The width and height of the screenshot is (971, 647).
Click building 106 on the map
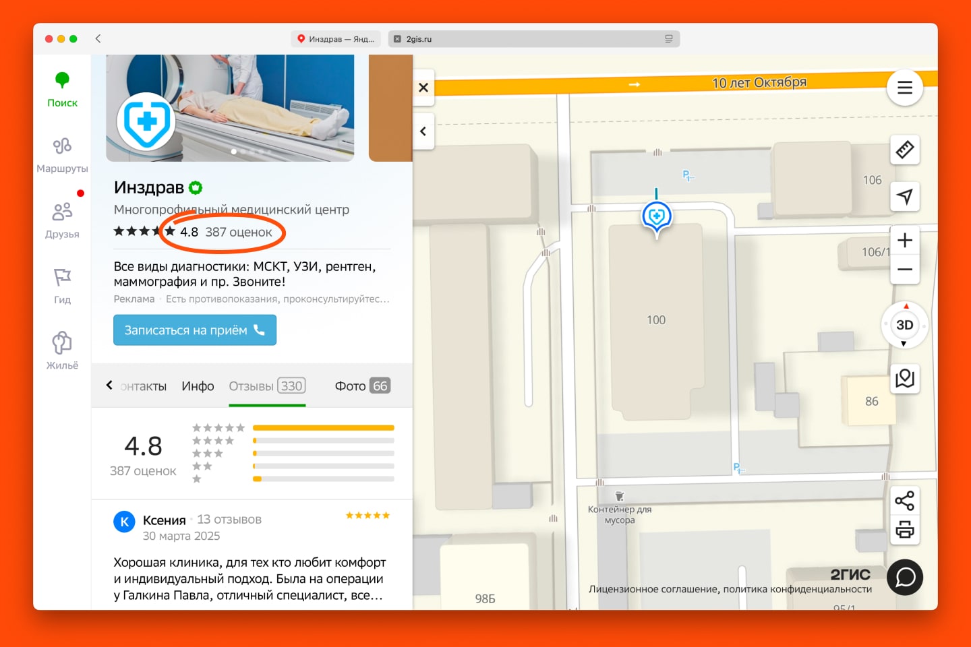coord(872,181)
